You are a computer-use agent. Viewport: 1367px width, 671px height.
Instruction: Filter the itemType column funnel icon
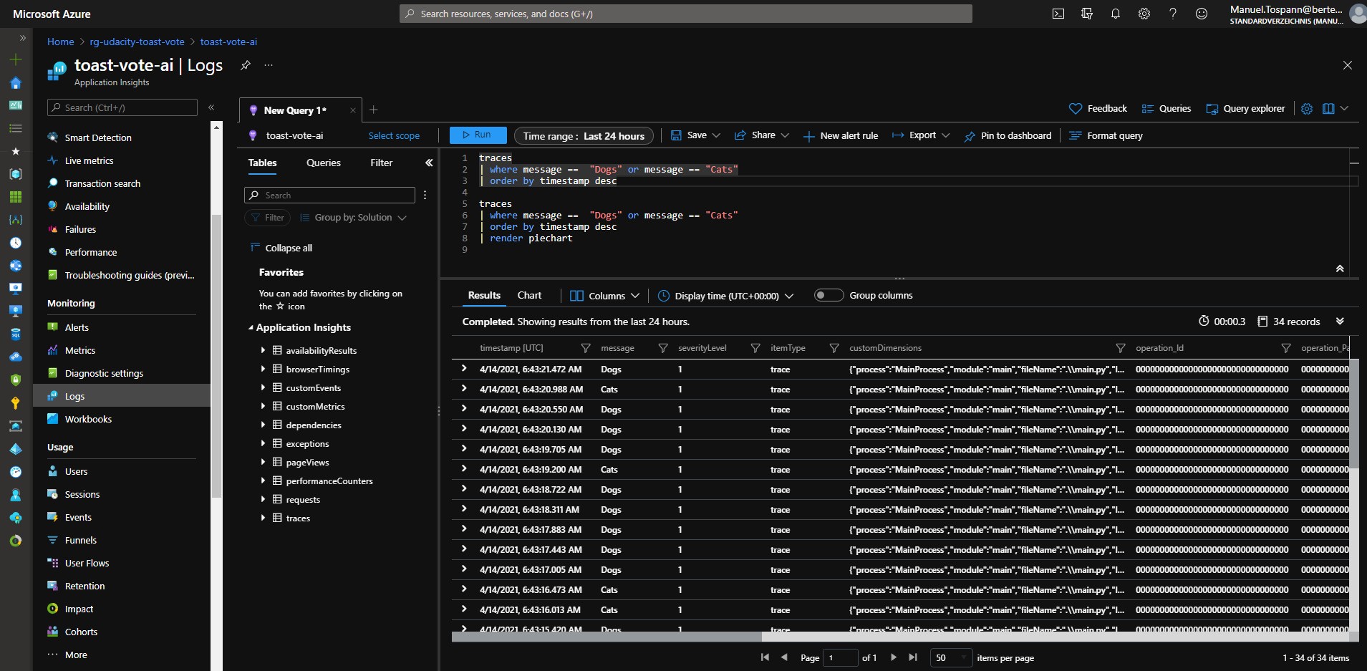(834, 348)
